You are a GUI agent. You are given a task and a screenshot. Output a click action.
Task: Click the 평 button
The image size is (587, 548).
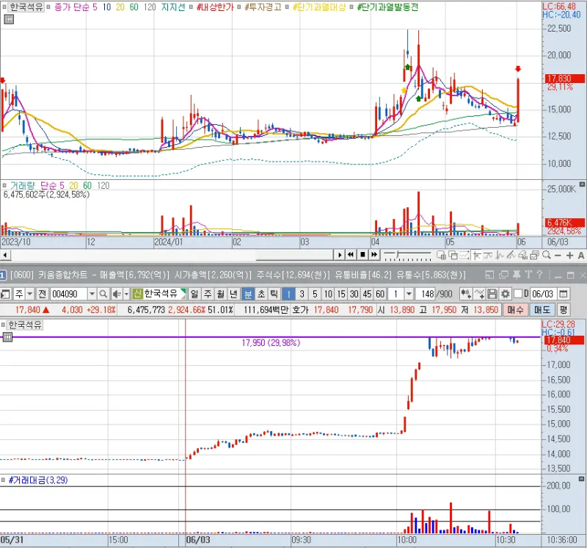pyautogui.click(x=564, y=310)
